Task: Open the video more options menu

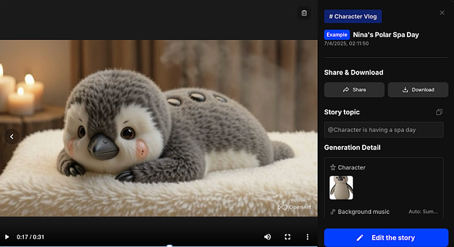Action: coord(308,237)
